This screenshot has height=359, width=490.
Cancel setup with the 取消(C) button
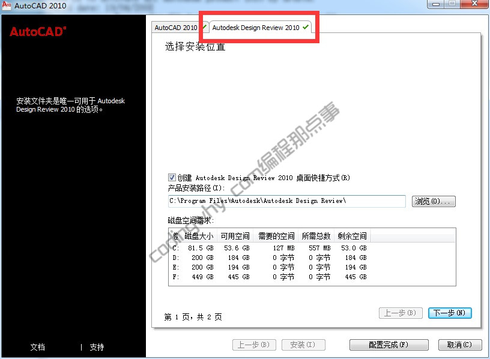[x=460, y=345]
